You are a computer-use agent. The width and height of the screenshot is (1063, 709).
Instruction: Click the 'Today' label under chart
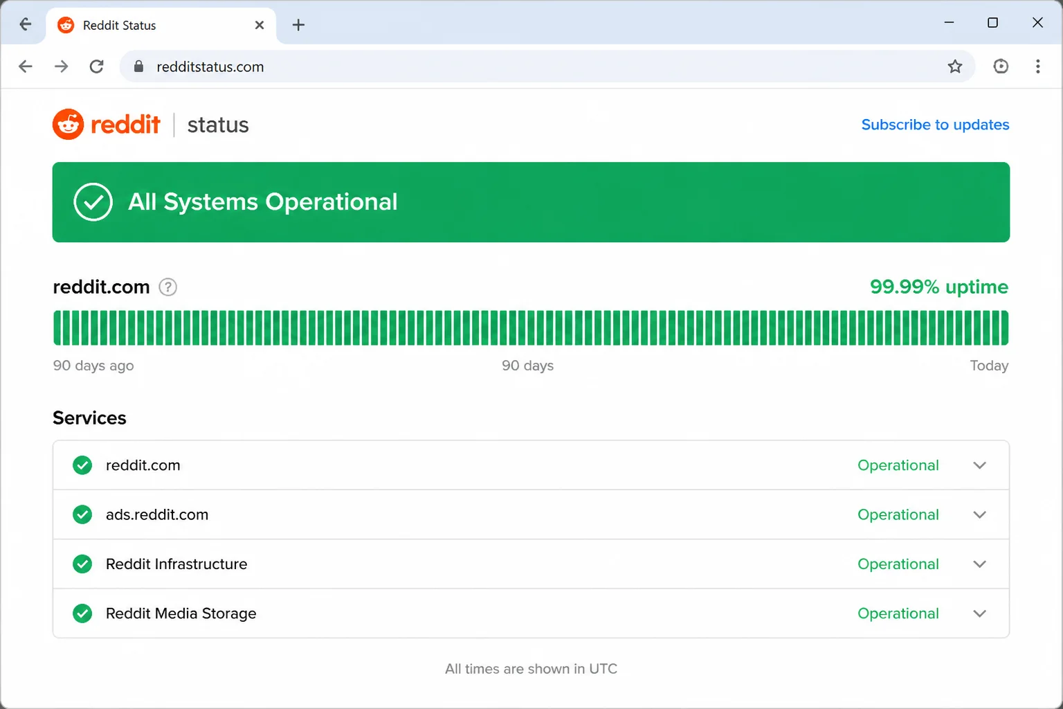point(989,366)
